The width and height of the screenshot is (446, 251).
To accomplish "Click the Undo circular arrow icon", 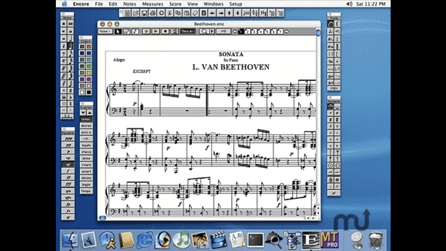I will (161, 13).
